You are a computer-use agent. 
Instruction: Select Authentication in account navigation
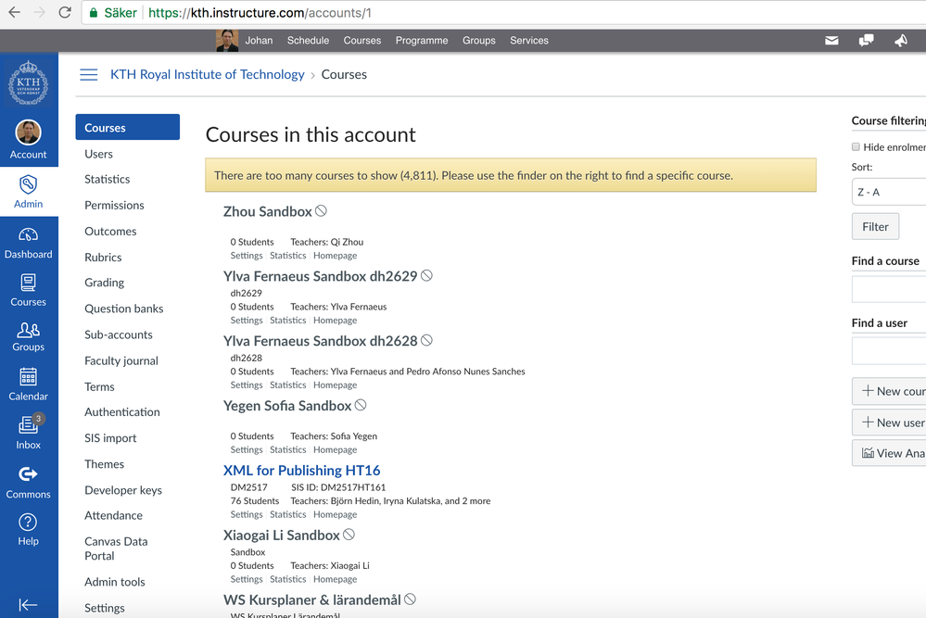[x=122, y=412]
